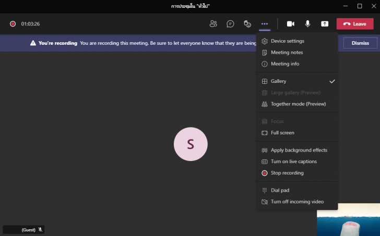
Task: Leave the meeting with red button
Action: 355,23
